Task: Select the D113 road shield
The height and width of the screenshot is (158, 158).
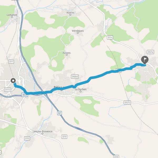Action: (x=8, y=90)
